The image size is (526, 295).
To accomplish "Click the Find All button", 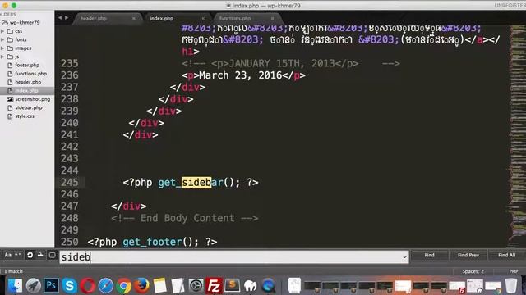I will (x=506, y=255).
